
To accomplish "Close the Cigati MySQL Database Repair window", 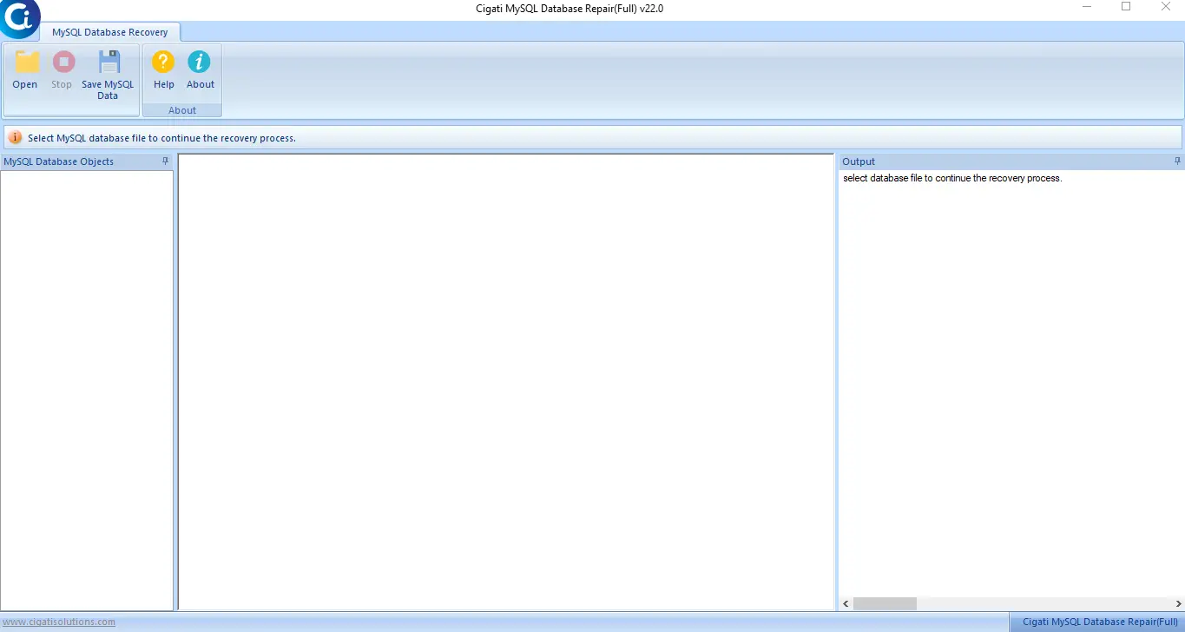I will coord(1166,7).
